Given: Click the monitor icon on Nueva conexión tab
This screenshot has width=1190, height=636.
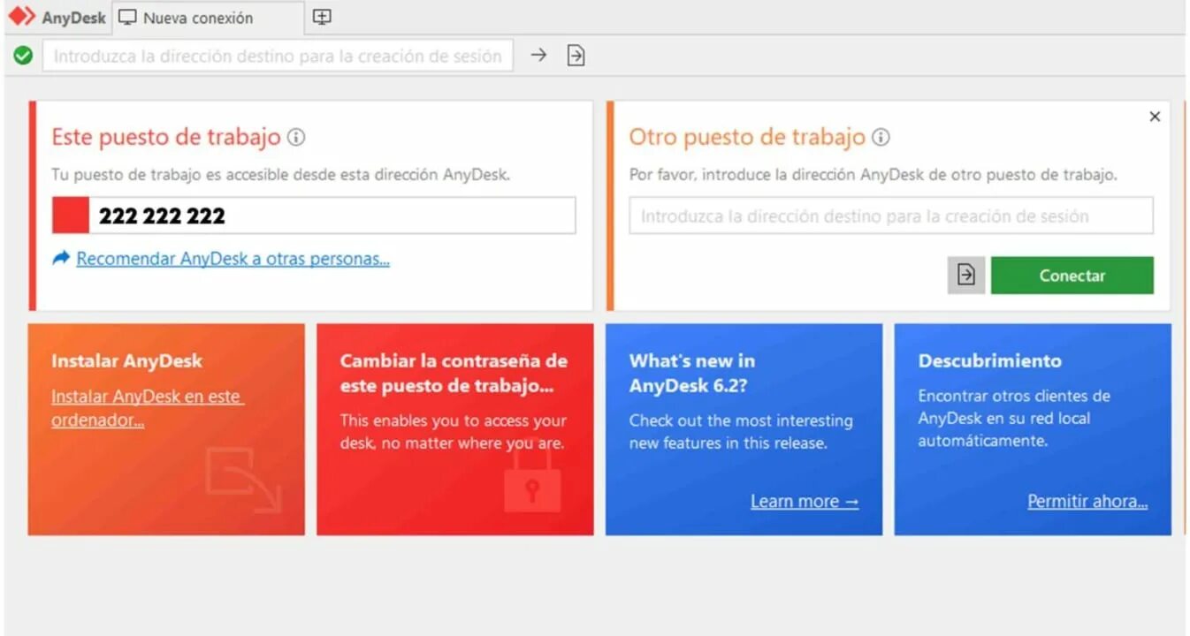Looking at the screenshot, I should tap(128, 18).
